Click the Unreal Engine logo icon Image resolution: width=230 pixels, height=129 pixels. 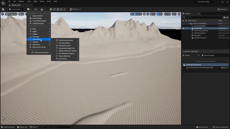pos(3,3)
